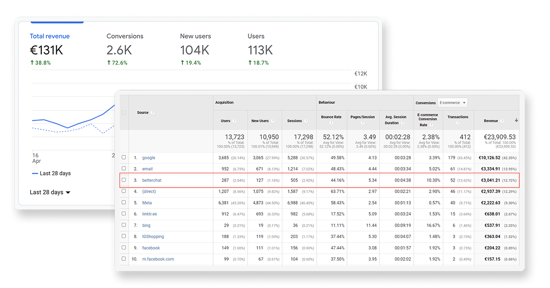The height and width of the screenshot is (288, 550).
Task: Click the help icon beside Revenue
Action: coord(503,121)
